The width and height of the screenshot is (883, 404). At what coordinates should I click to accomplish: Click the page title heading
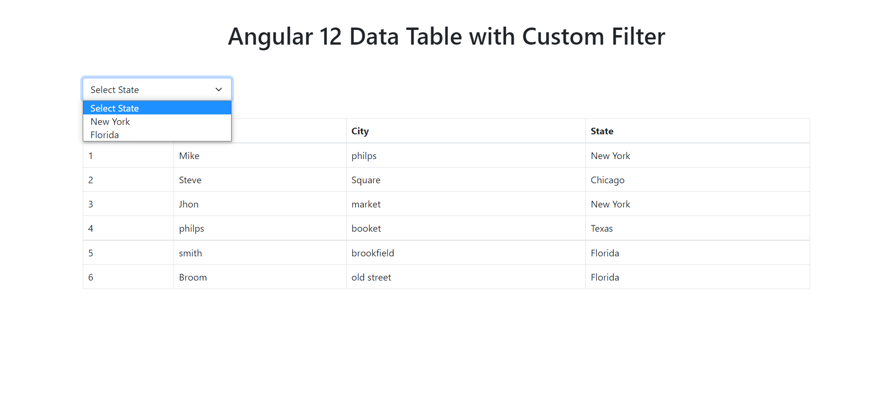[446, 37]
